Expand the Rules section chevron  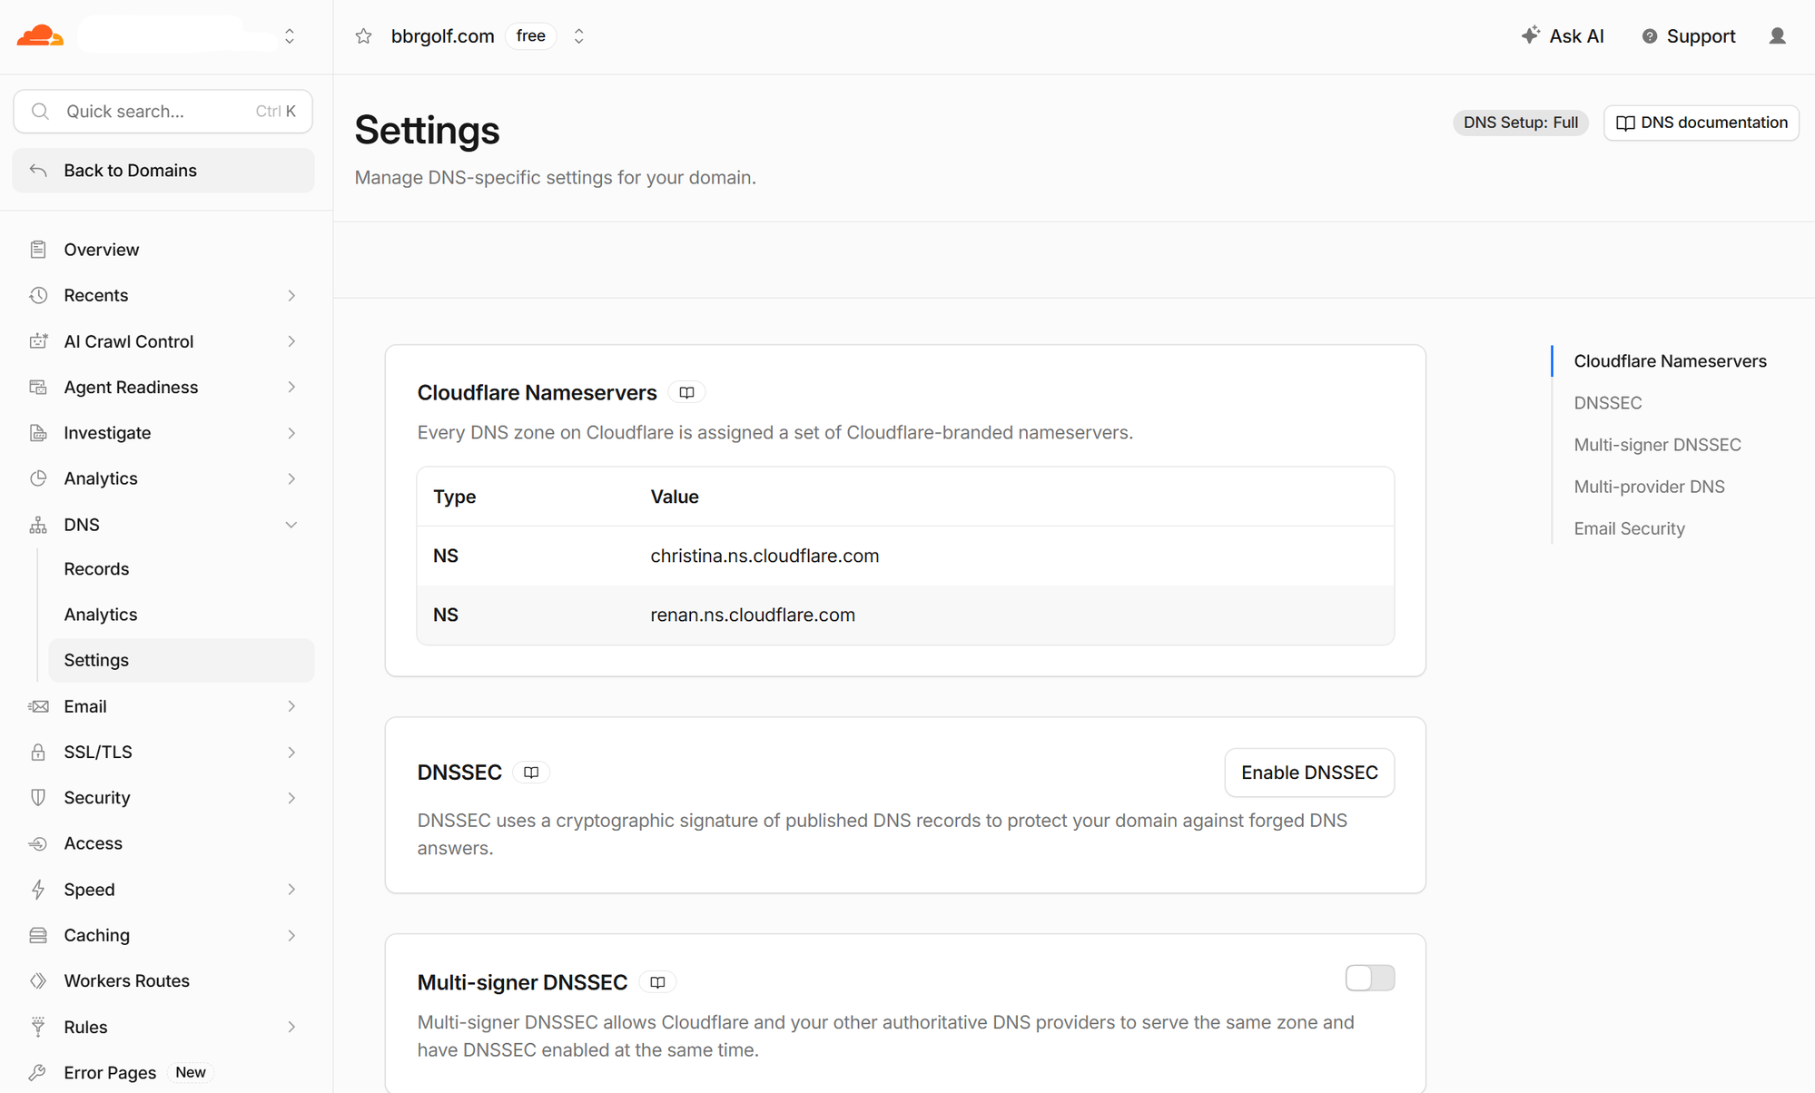tap(291, 1027)
